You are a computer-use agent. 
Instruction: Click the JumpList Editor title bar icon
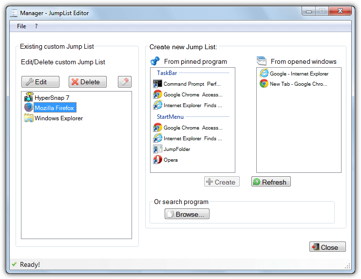coord(14,13)
